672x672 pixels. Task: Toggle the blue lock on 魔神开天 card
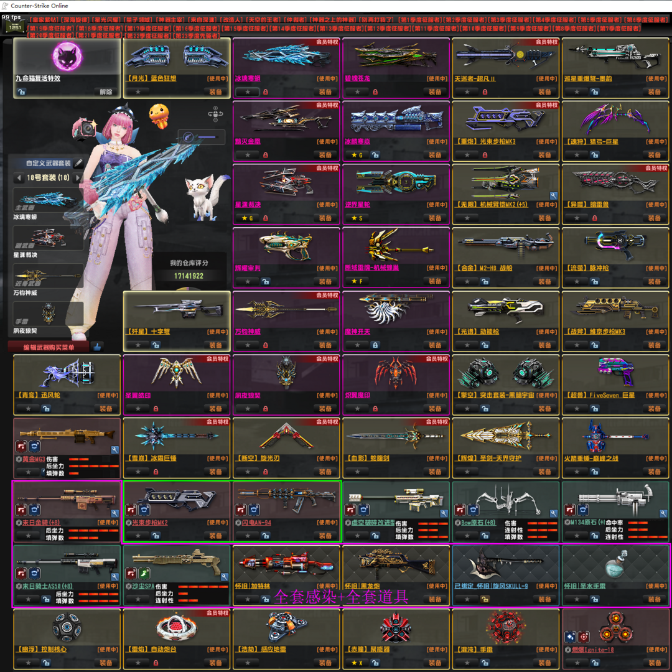375,345
